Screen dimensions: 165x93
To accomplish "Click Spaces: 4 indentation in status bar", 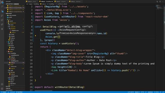I will click(137, 92).
